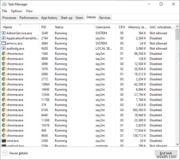Screen dimensions: 180x160
Task: Click the 62,508 K memory value
Action: 140,84
